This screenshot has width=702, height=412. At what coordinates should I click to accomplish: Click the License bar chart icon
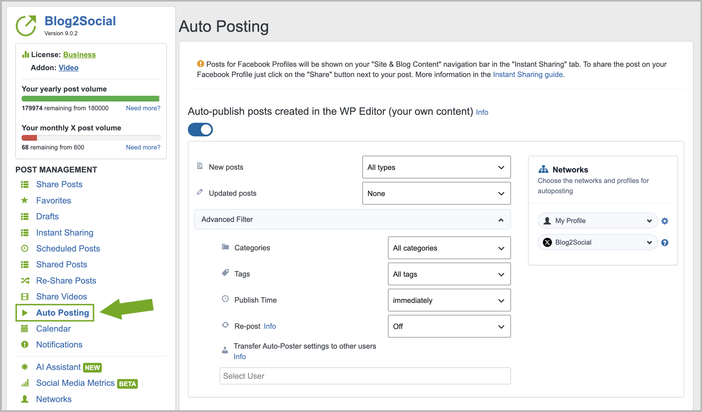pos(26,54)
